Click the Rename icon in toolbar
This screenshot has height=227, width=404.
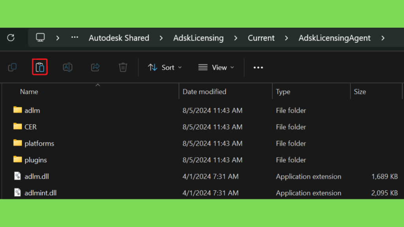[x=67, y=67]
